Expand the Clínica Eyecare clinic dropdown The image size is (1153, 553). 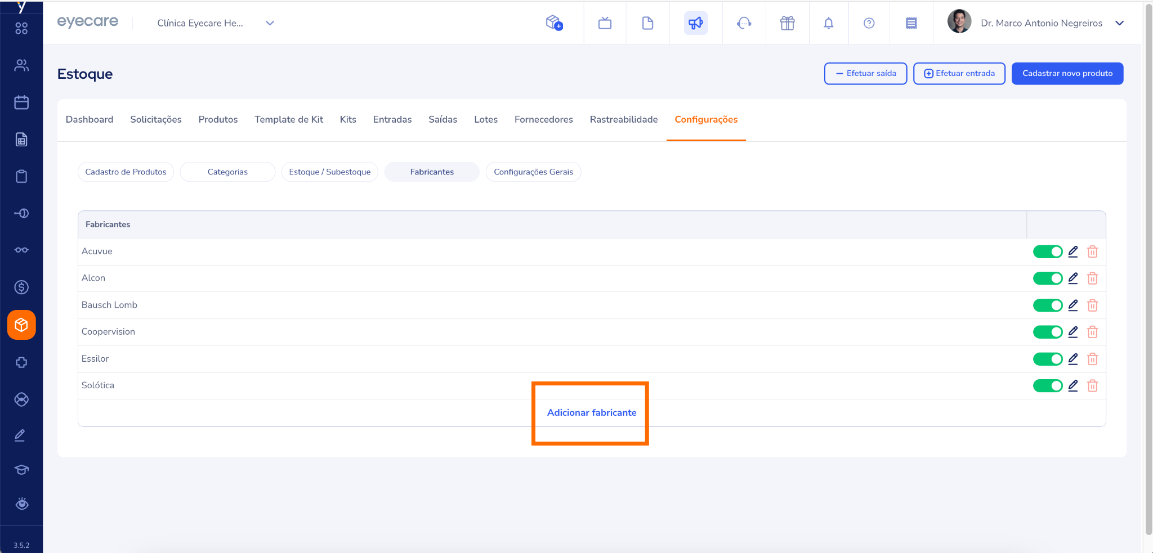270,23
